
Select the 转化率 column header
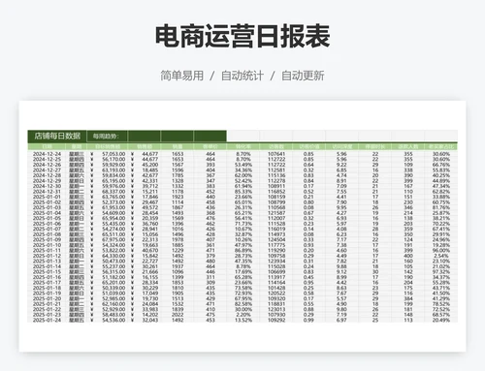(243, 146)
